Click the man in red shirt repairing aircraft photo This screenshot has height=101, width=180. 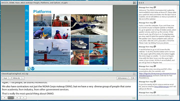tap(80, 57)
